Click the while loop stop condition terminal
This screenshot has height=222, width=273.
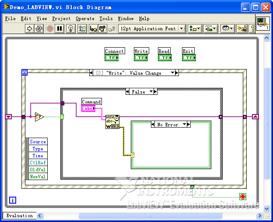[243, 197]
